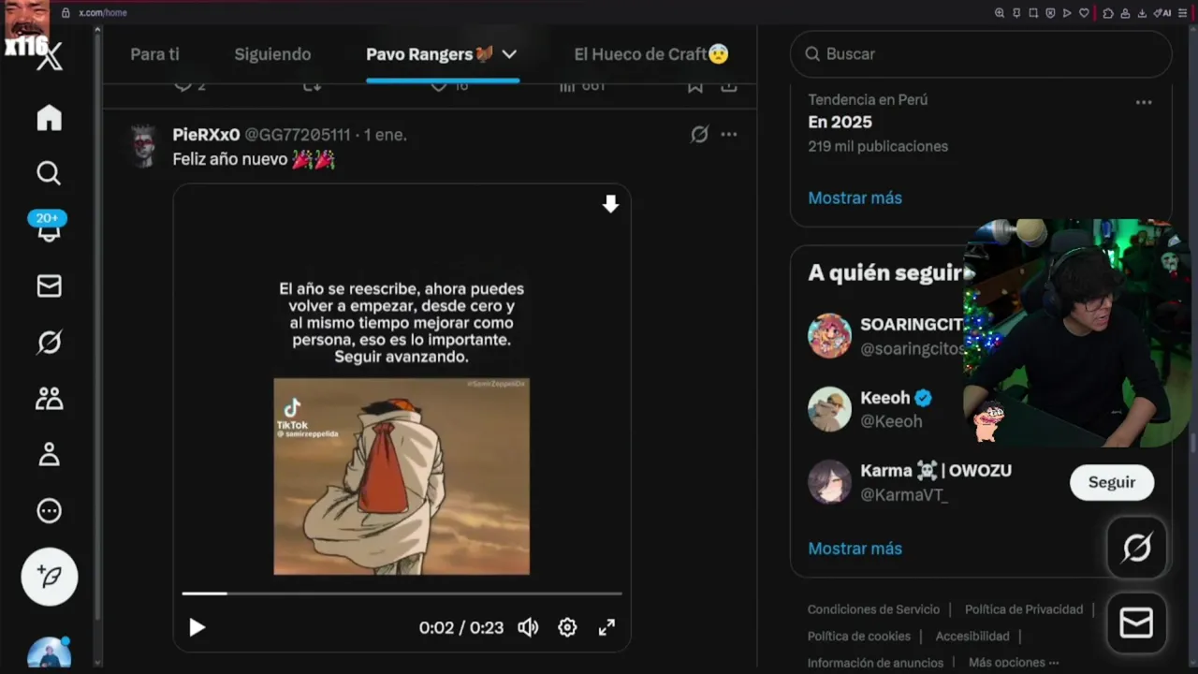Open Política de cookies link
Viewport: 1198px width, 674px height.
pos(859,637)
